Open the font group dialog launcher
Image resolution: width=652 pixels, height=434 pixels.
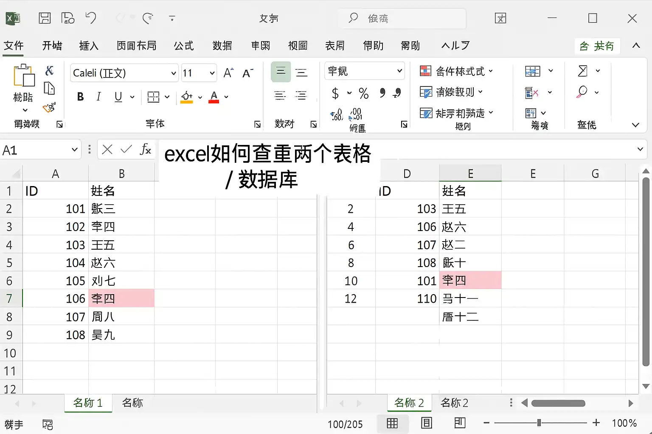tap(257, 124)
